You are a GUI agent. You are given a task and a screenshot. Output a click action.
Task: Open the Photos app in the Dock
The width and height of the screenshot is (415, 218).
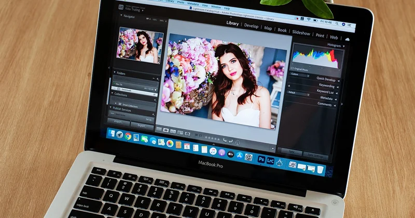click(170, 144)
